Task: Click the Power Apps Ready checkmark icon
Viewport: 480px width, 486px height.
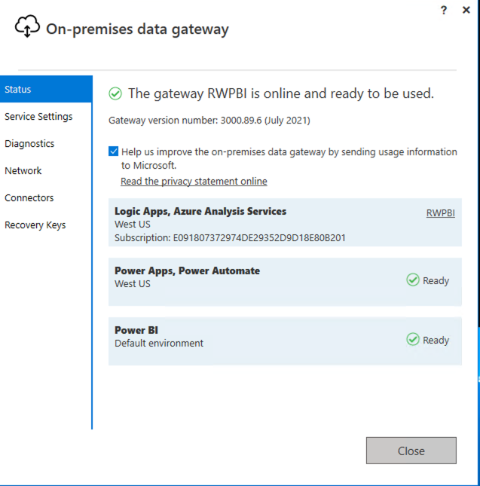Action: [x=413, y=280]
